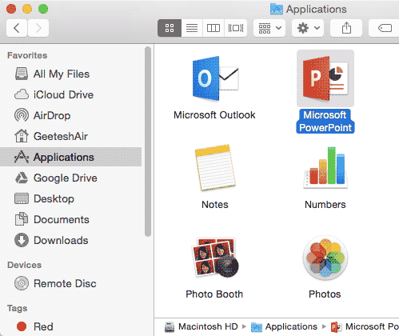Click the Photo Booth name label

214,294
